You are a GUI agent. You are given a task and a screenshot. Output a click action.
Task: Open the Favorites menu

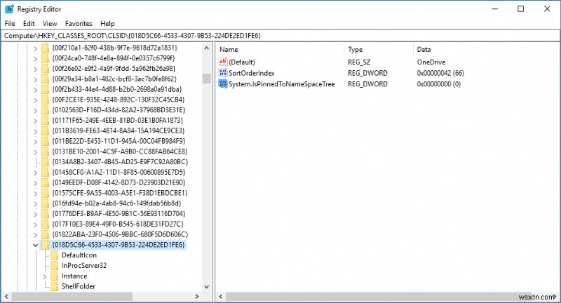point(79,24)
